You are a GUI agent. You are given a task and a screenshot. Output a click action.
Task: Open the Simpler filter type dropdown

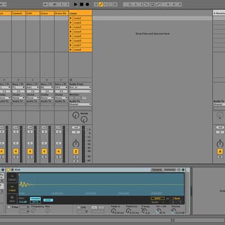pyautogui.click(x=24, y=207)
